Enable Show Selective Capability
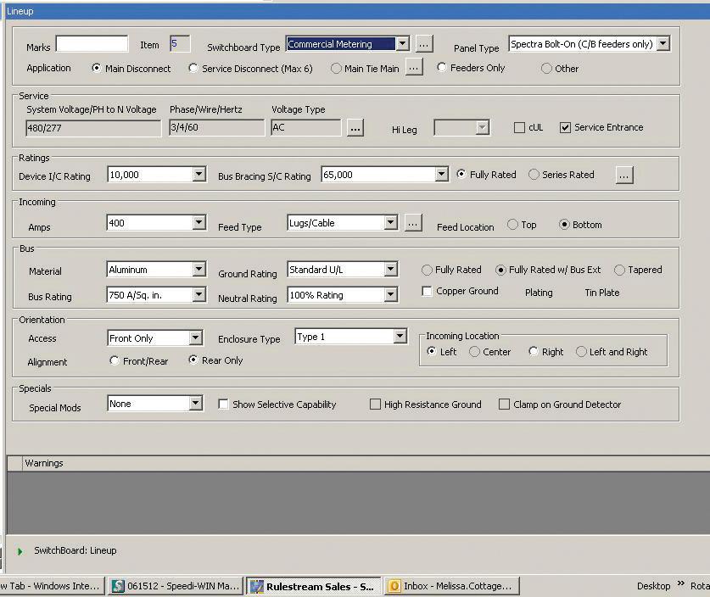This screenshot has height=597, width=710. 223,405
